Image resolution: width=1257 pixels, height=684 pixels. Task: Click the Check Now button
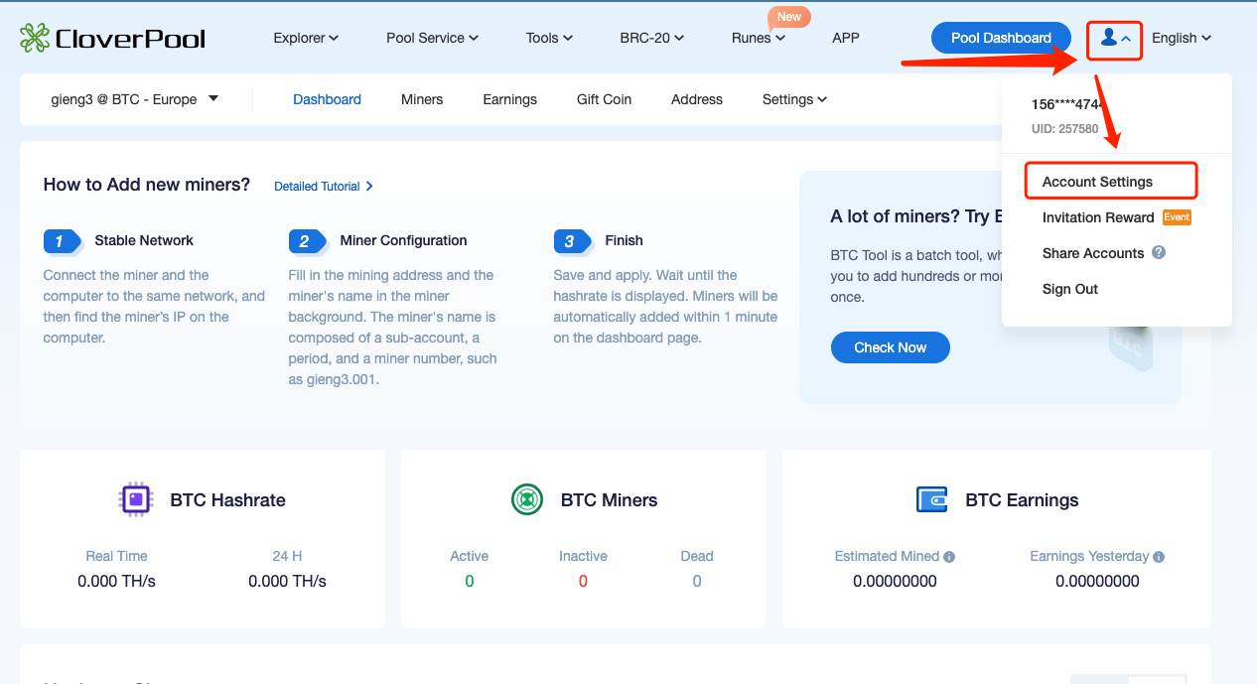coord(890,347)
